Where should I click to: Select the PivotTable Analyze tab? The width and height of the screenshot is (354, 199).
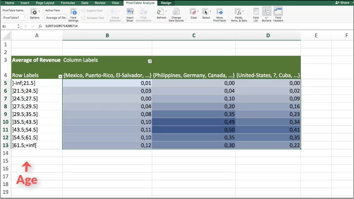140,3
